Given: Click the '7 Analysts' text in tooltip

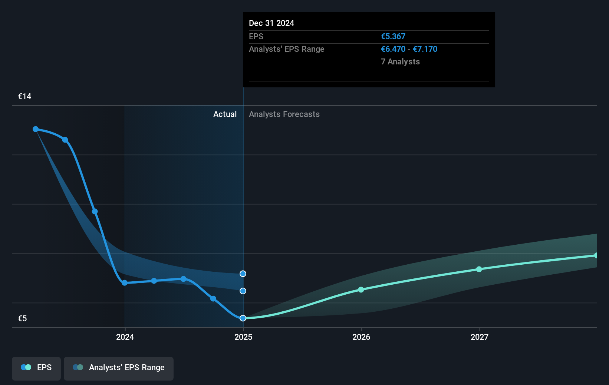Looking at the screenshot, I should pos(400,62).
